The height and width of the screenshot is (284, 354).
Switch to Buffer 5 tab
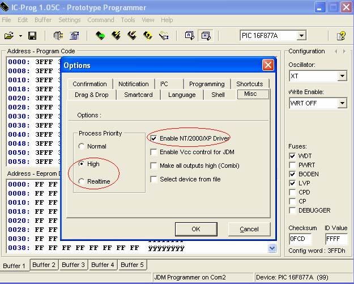pyautogui.click(x=132, y=265)
